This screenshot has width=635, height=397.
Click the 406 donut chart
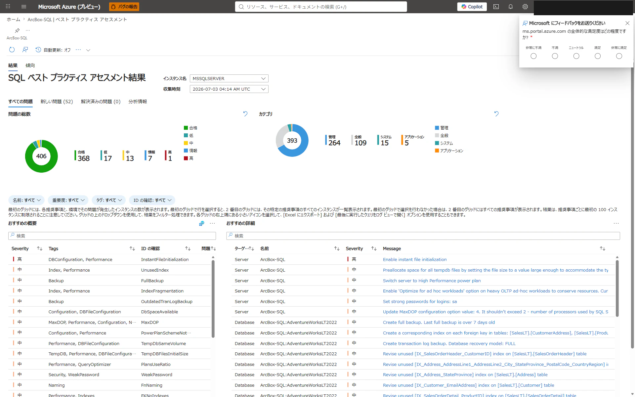tap(41, 156)
